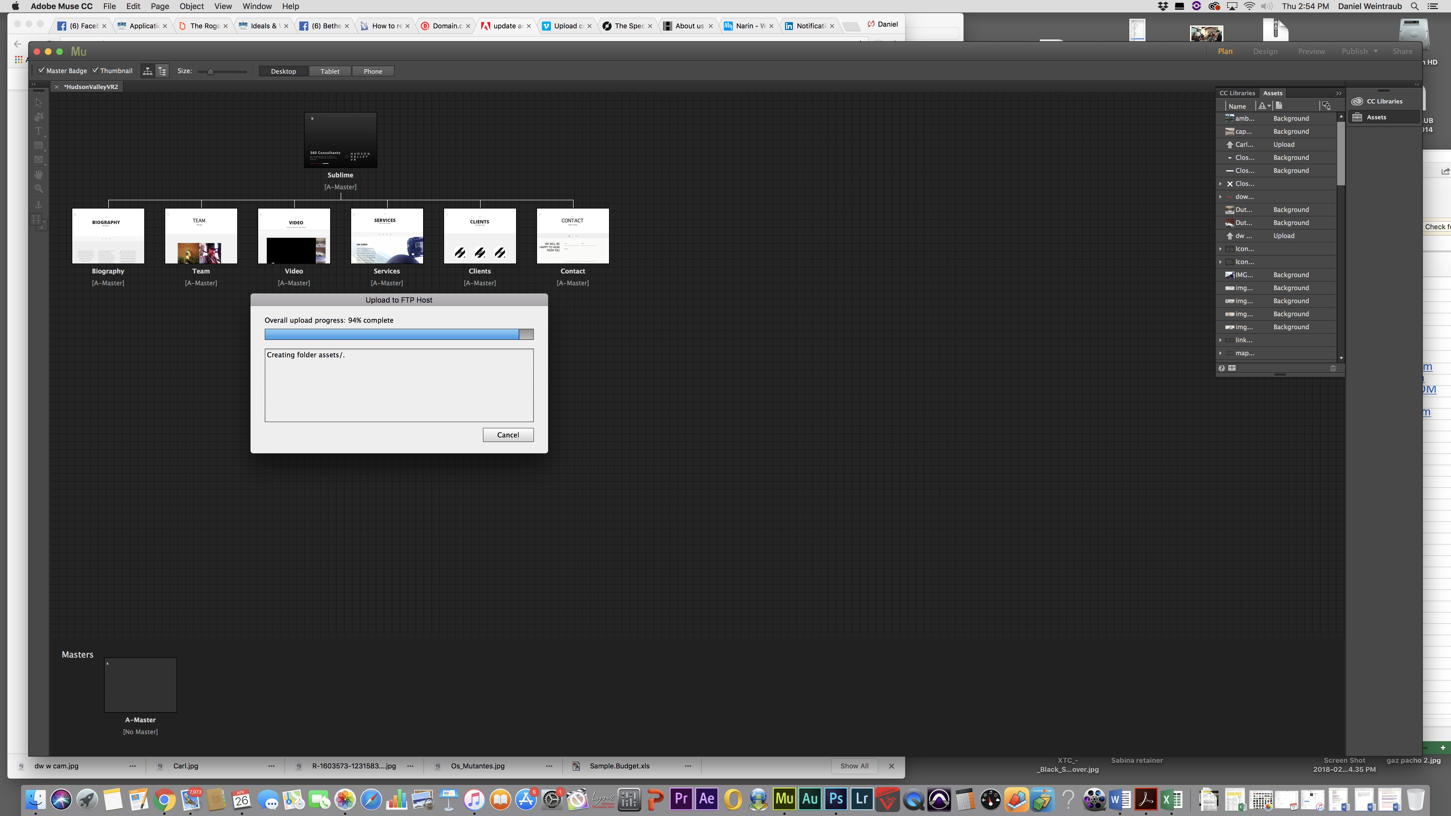The height and width of the screenshot is (816, 1451).
Task: Switch to the CC Libraries tab
Action: (1237, 93)
